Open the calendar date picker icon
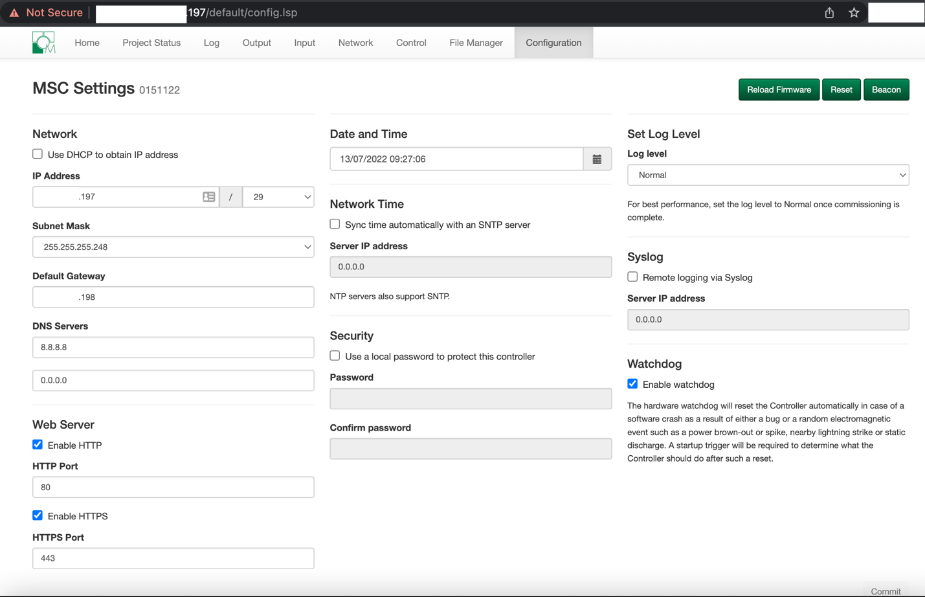Viewport: 925px width, 597px height. 597,159
